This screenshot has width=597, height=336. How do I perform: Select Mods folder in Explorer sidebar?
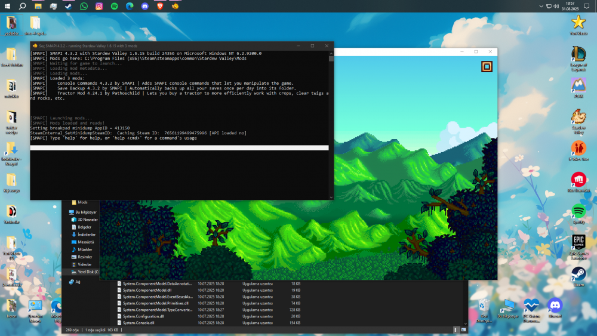pos(79,202)
